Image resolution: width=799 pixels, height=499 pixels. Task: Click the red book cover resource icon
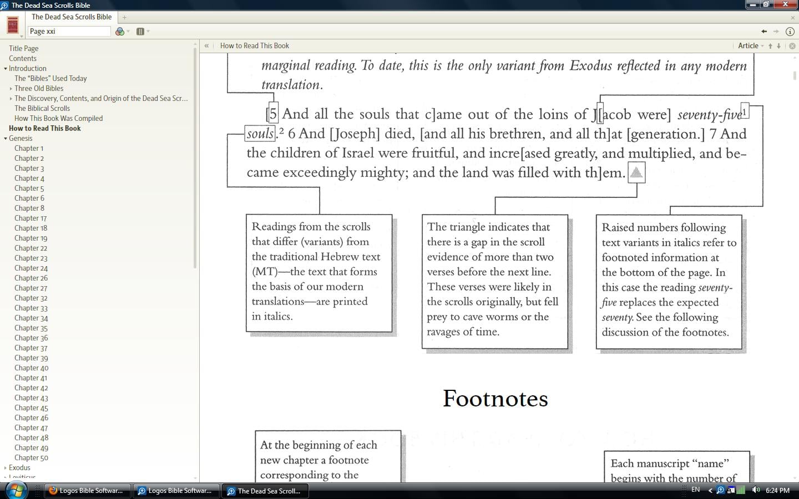pos(13,26)
